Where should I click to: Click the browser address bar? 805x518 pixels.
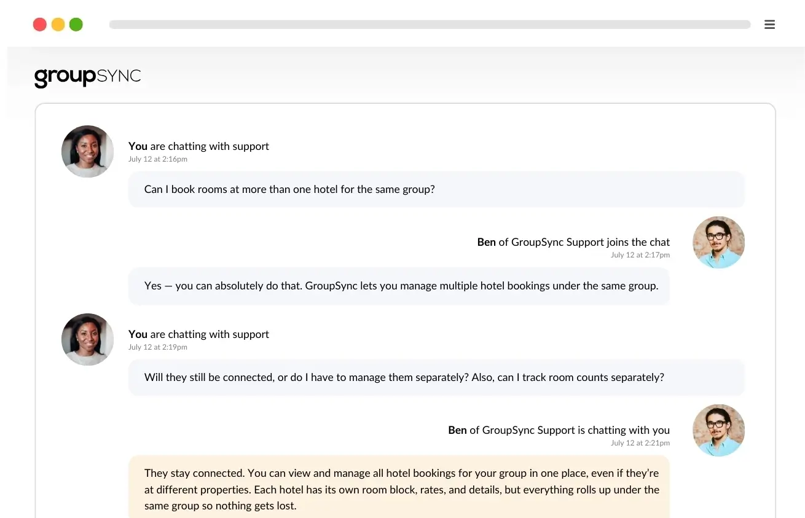click(430, 25)
